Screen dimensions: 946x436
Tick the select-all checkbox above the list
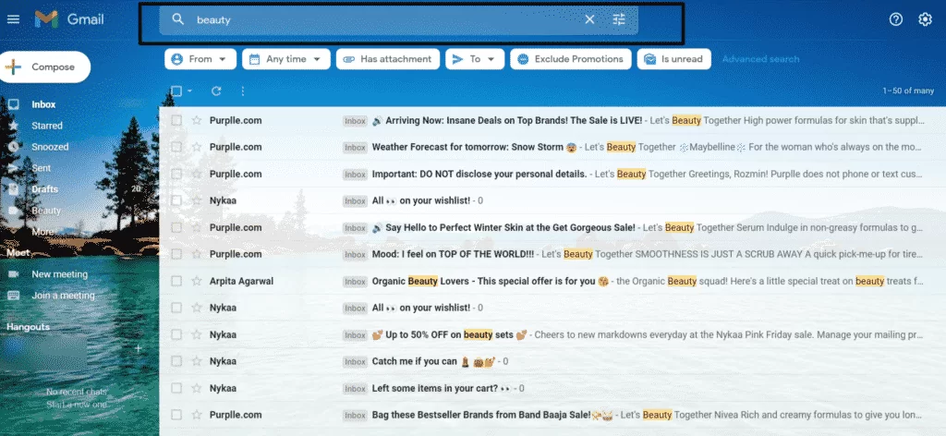click(x=176, y=91)
